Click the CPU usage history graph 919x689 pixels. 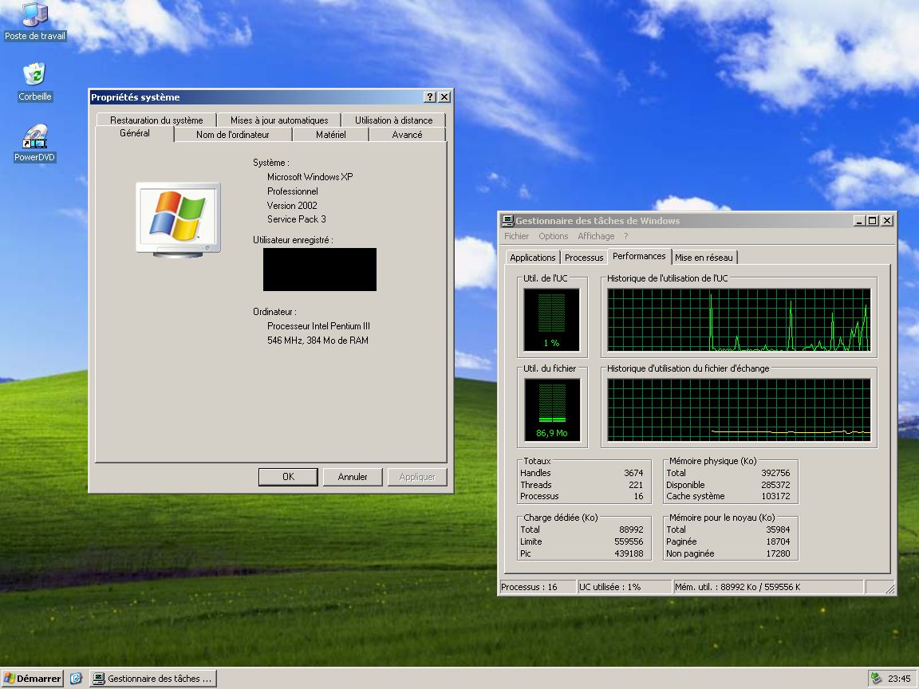739,320
